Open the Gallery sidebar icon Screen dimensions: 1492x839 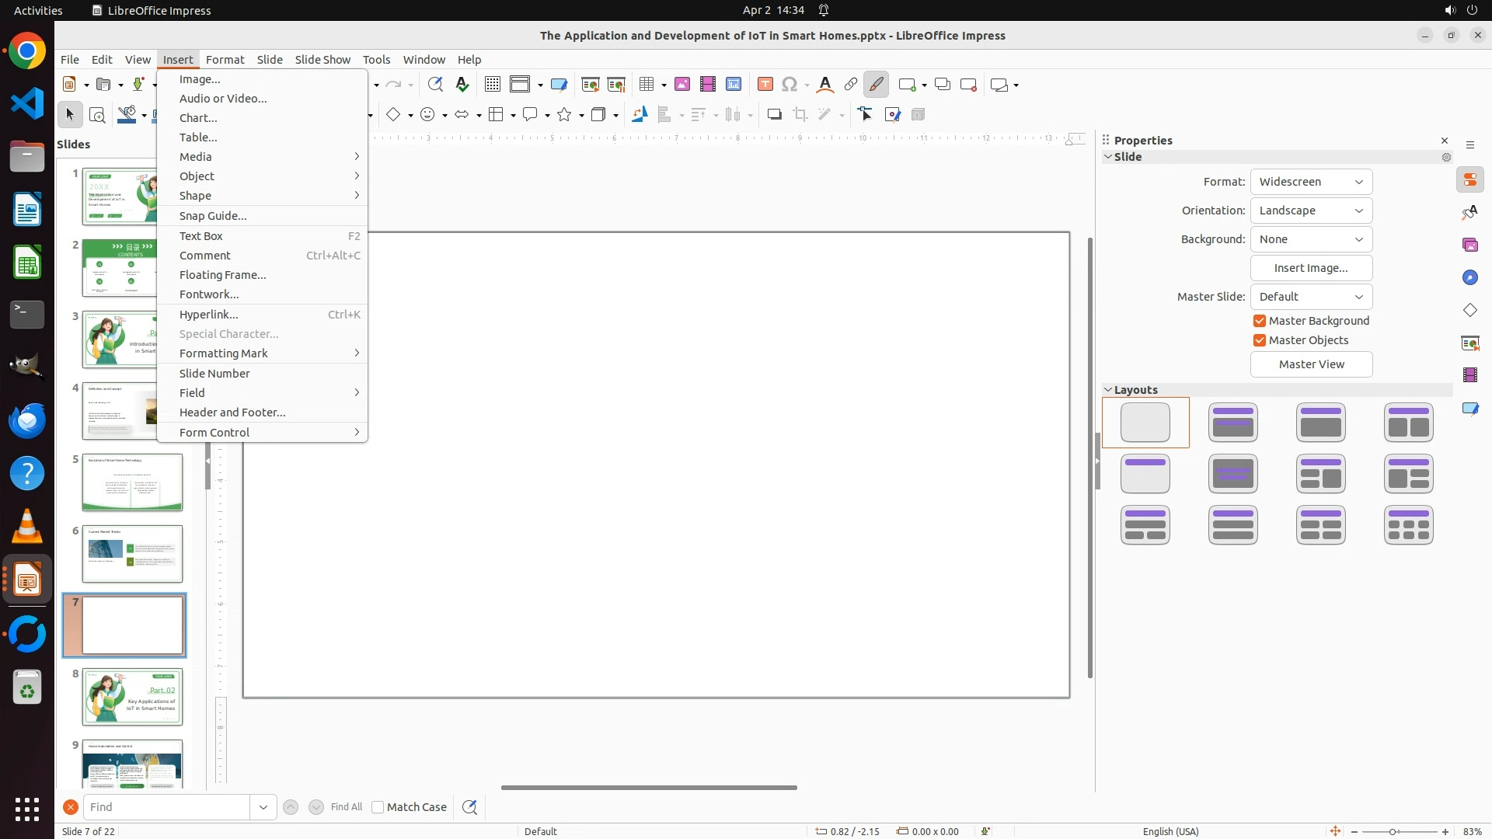tap(1470, 245)
